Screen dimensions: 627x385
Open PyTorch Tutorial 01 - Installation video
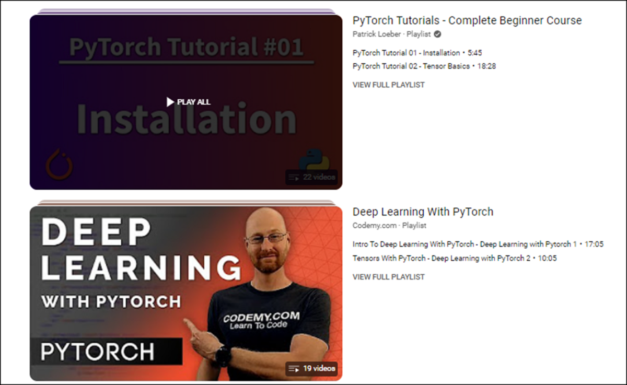point(407,53)
